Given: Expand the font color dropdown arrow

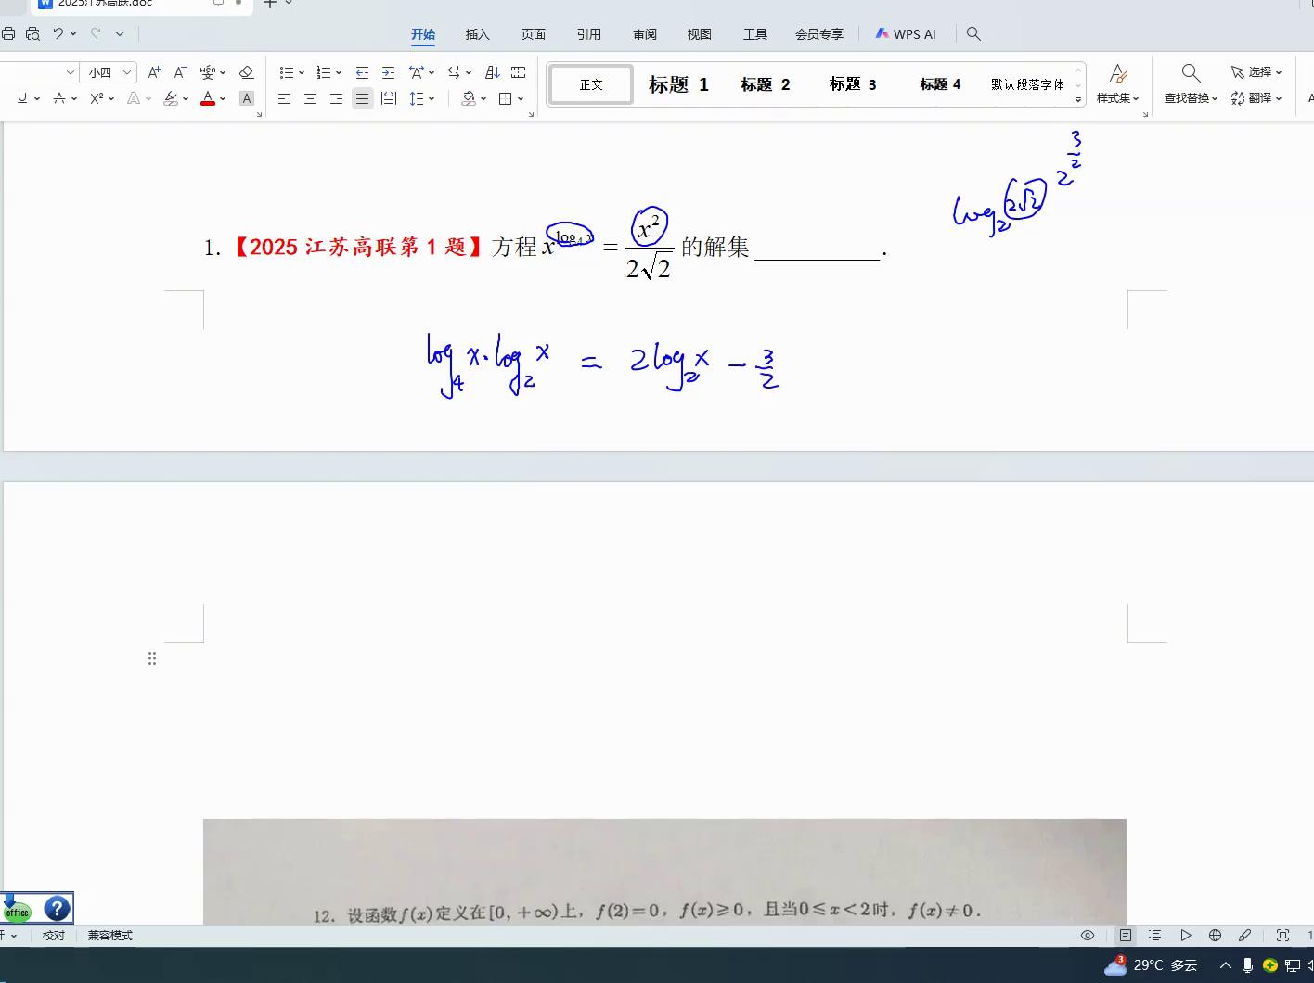Looking at the screenshot, I should (x=223, y=98).
